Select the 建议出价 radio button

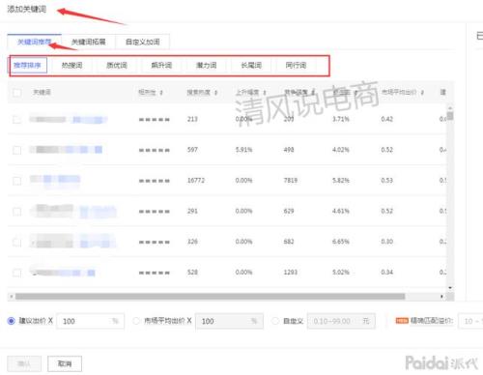point(12,321)
